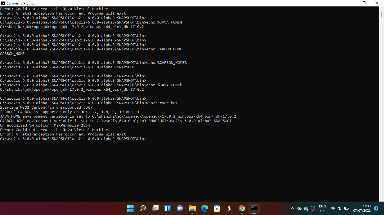The width and height of the screenshot is (384, 215).
Task: Click the 'echo CARBON_HOME' command without percent signs
Action: pyautogui.click(x=164, y=49)
